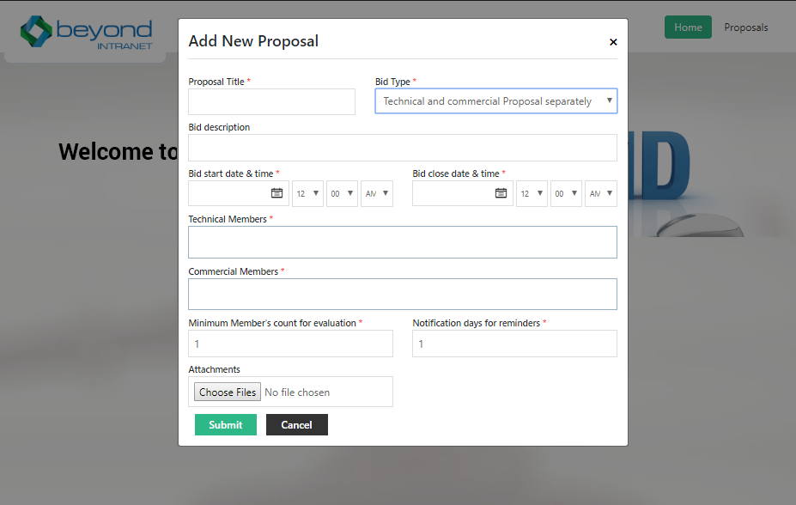Image resolution: width=796 pixels, height=505 pixels.
Task: Open the Proposals menu item
Action: (x=746, y=27)
